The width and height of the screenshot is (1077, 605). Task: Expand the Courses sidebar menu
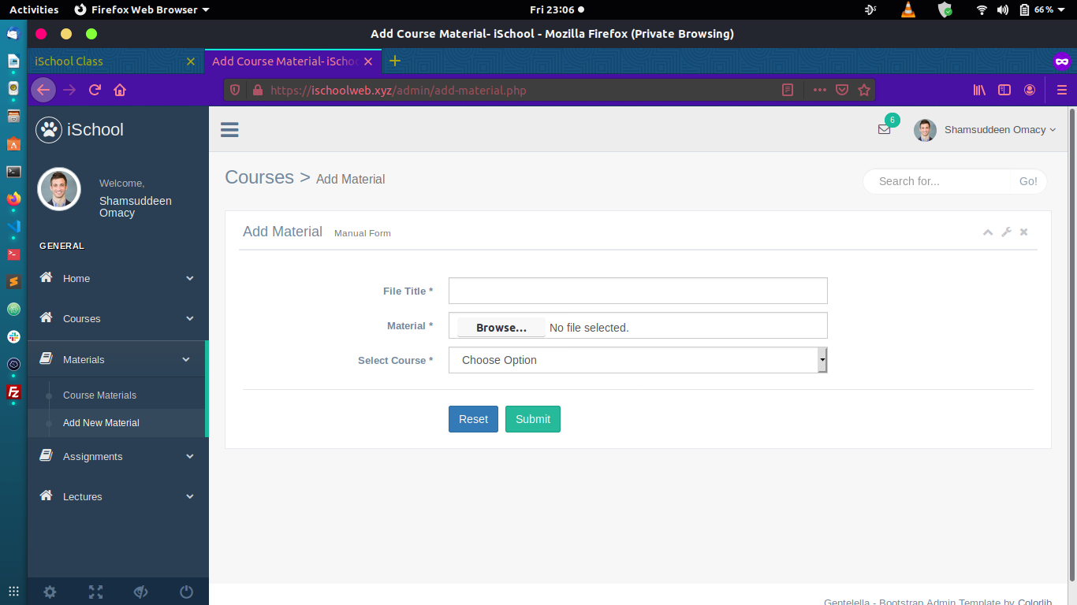pos(118,318)
